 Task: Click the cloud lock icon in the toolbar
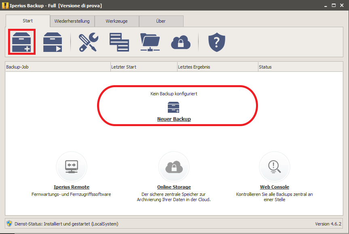[181, 42]
